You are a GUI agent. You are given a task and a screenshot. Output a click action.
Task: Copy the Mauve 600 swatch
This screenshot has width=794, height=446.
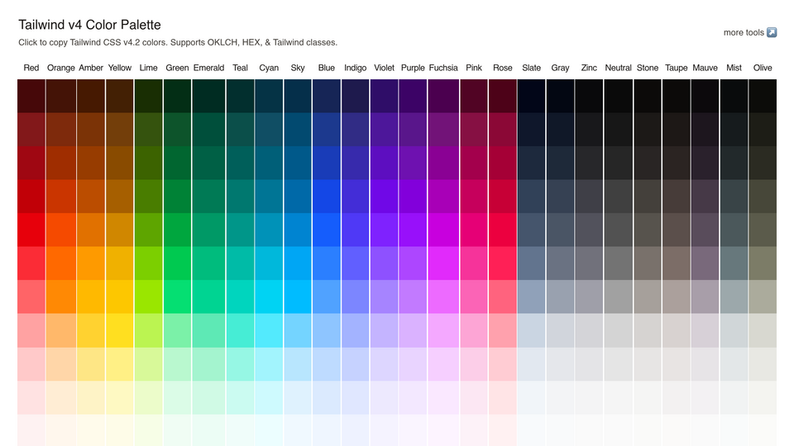[705, 230]
